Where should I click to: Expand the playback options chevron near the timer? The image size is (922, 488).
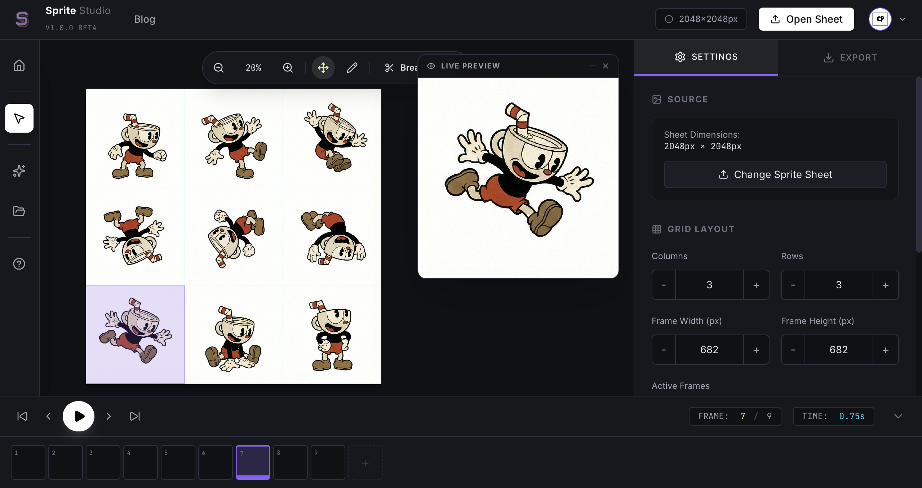pos(898,416)
